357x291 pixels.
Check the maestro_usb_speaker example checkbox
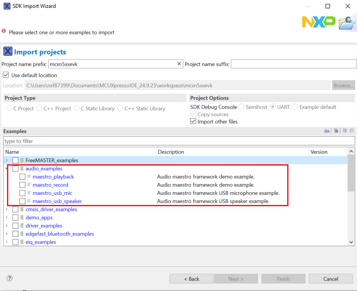pyautogui.click(x=22, y=201)
